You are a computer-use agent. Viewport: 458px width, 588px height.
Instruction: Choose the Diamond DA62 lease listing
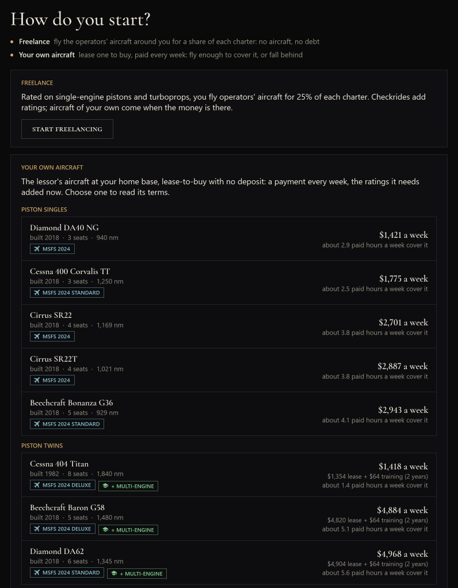pos(229,563)
